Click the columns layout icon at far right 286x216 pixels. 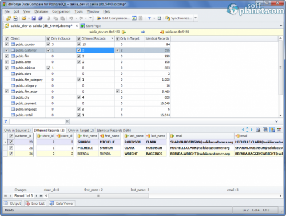coord(279,129)
